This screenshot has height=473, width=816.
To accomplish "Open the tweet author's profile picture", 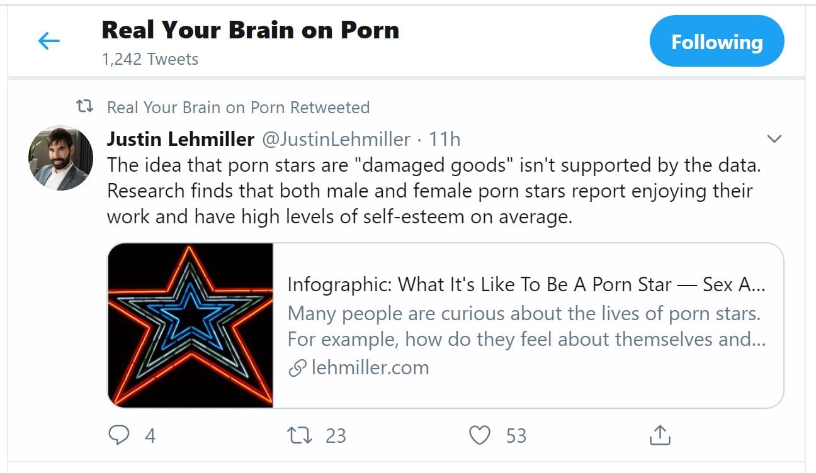I will click(x=61, y=157).
